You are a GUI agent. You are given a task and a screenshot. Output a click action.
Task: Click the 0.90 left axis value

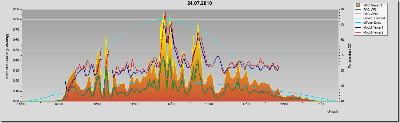16,9
